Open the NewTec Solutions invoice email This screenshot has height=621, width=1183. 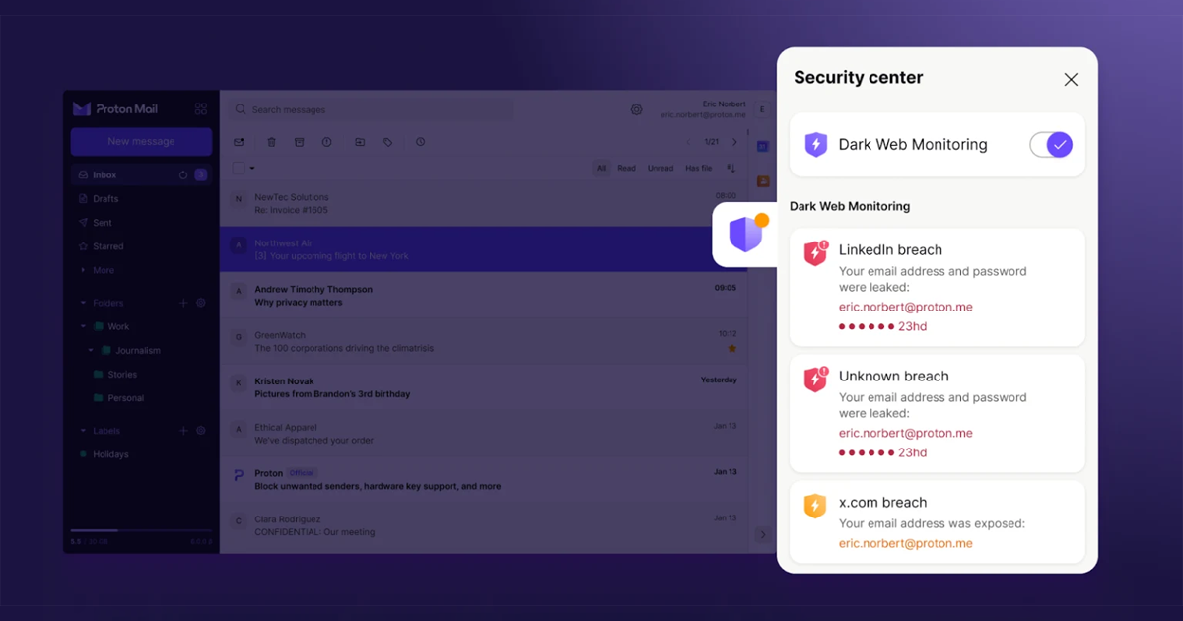pyautogui.click(x=483, y=203)
